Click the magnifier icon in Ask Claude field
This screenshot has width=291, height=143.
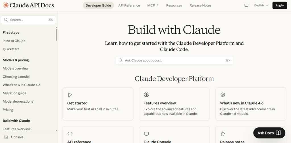(x=120, y=60)
